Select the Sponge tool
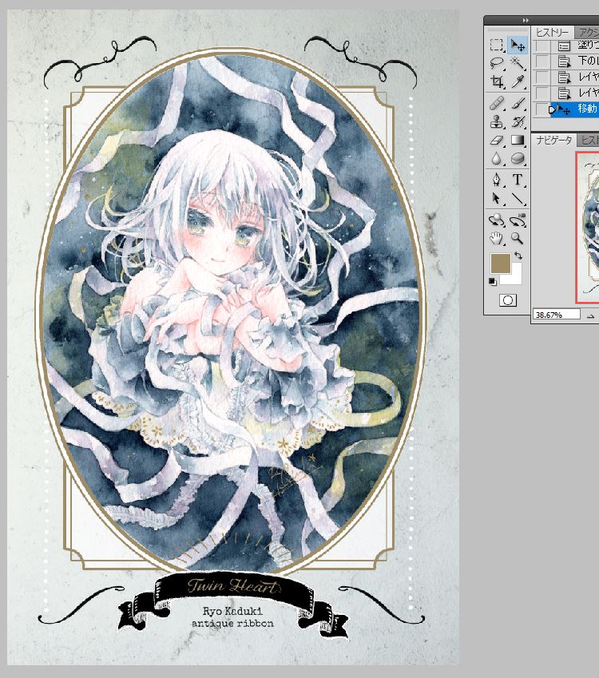Screen dimensions: 599x678 click(x=518, y=159)
